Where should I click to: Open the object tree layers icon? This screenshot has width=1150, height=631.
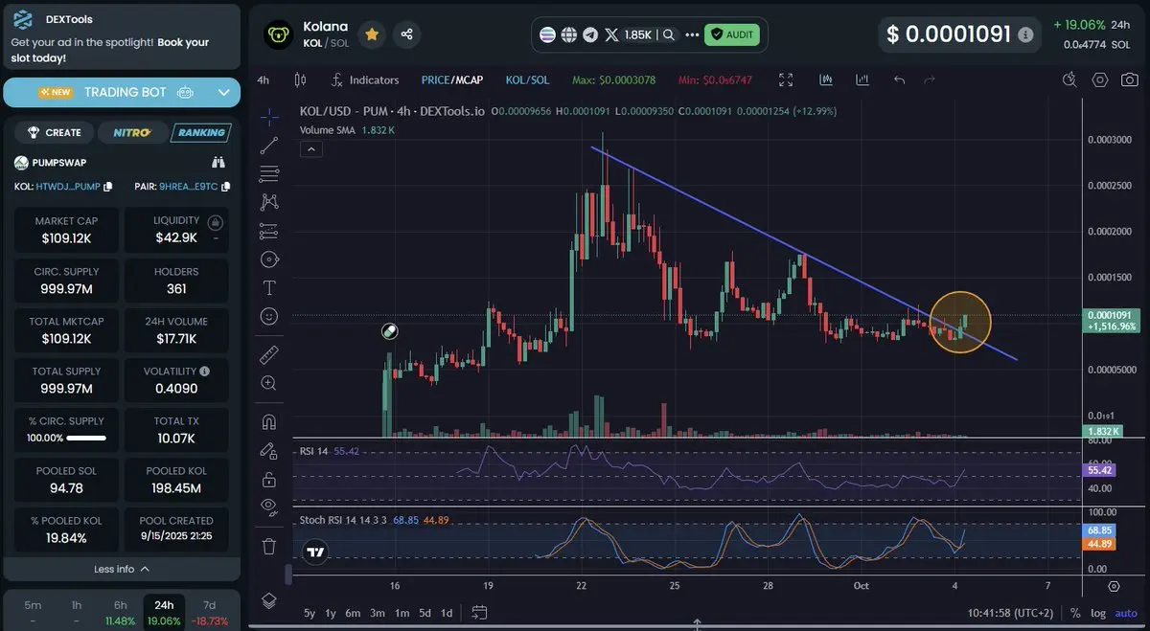(269, 600)
